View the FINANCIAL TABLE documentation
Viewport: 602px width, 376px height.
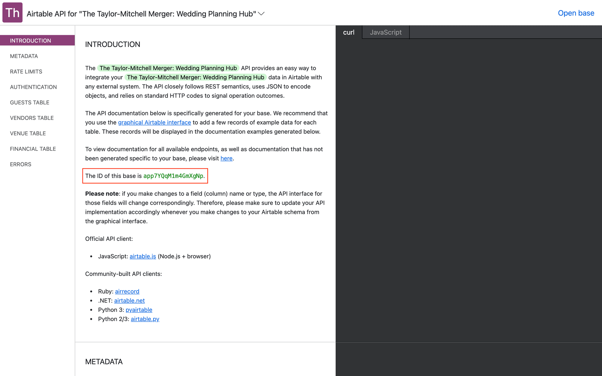point(33,149)
